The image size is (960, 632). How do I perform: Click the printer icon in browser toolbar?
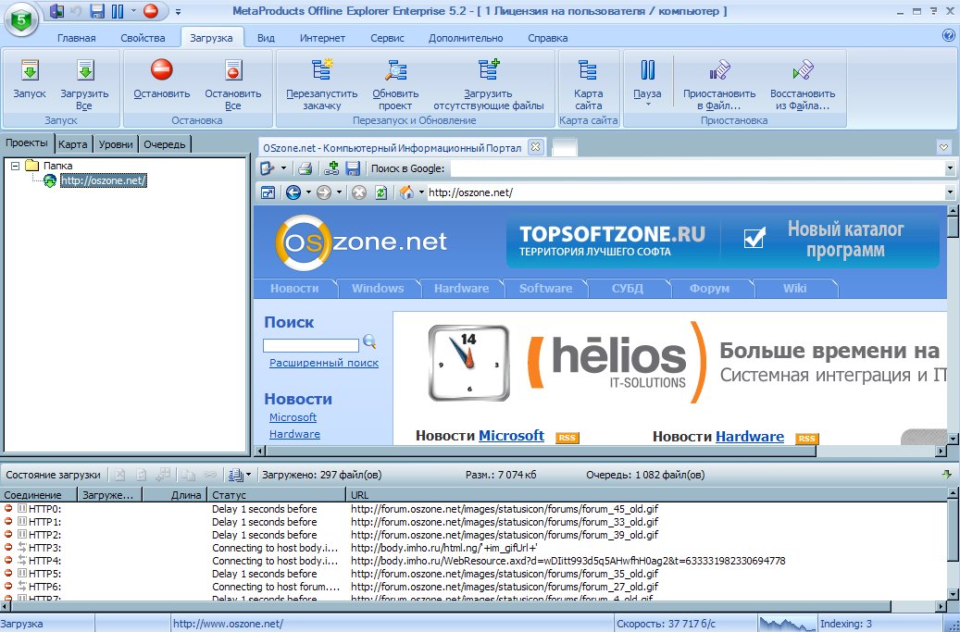(305, 168)
